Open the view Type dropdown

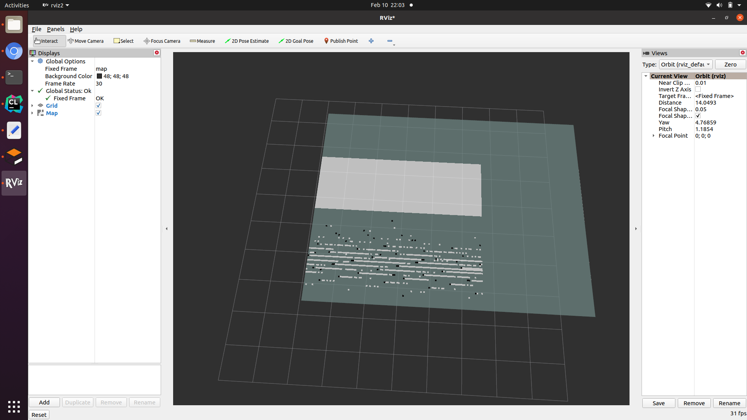pos(686,64)
